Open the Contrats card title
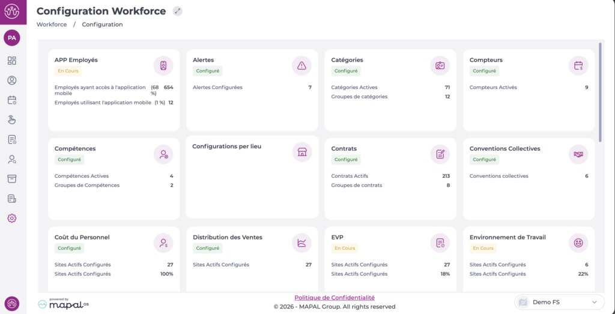 [x=344, y=149]
